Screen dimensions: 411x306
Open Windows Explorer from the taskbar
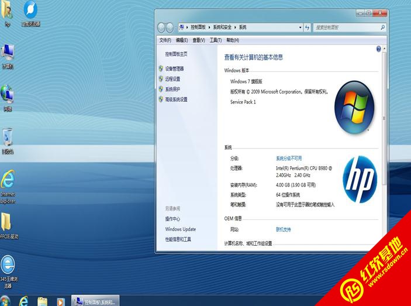pyautogui.click(x=42, y=301)
